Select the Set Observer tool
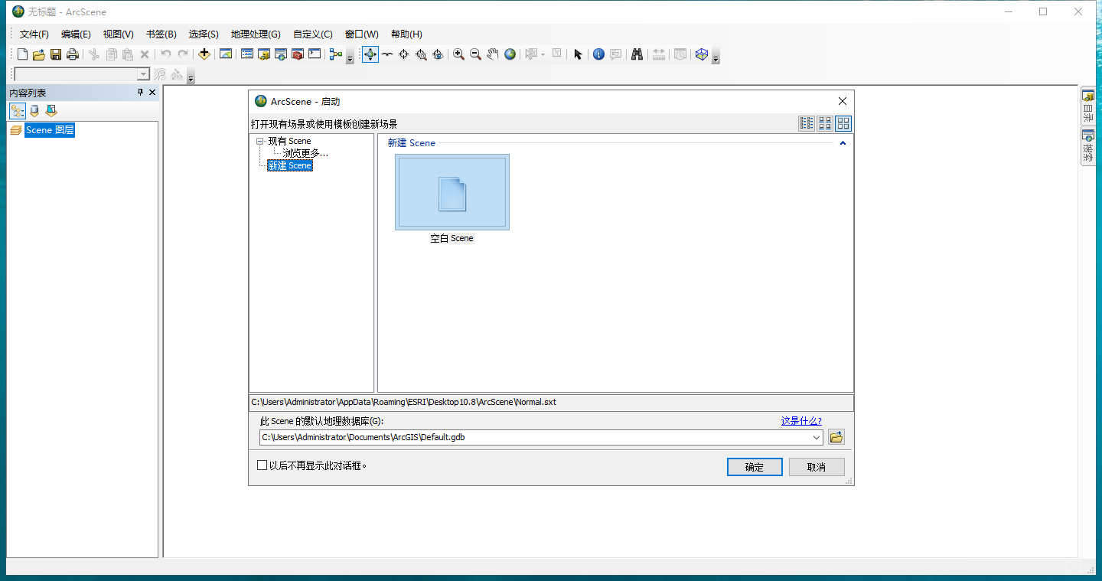Viewport: 1102px width, 581px height. pos(438,54)
